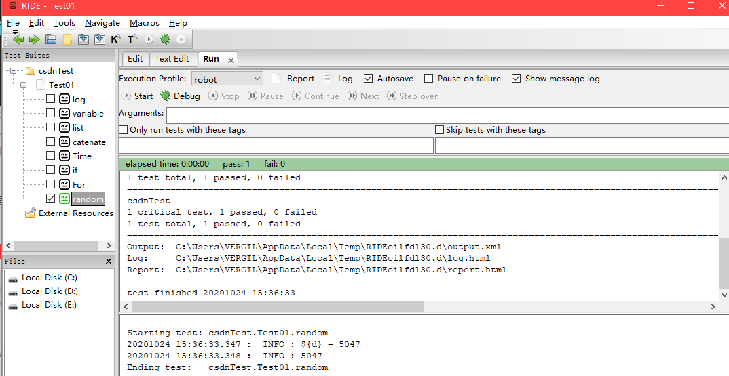The height and width of the screenshot is (376, 729).
Task: Close the Run tab with its X
Action: point(231,60)
